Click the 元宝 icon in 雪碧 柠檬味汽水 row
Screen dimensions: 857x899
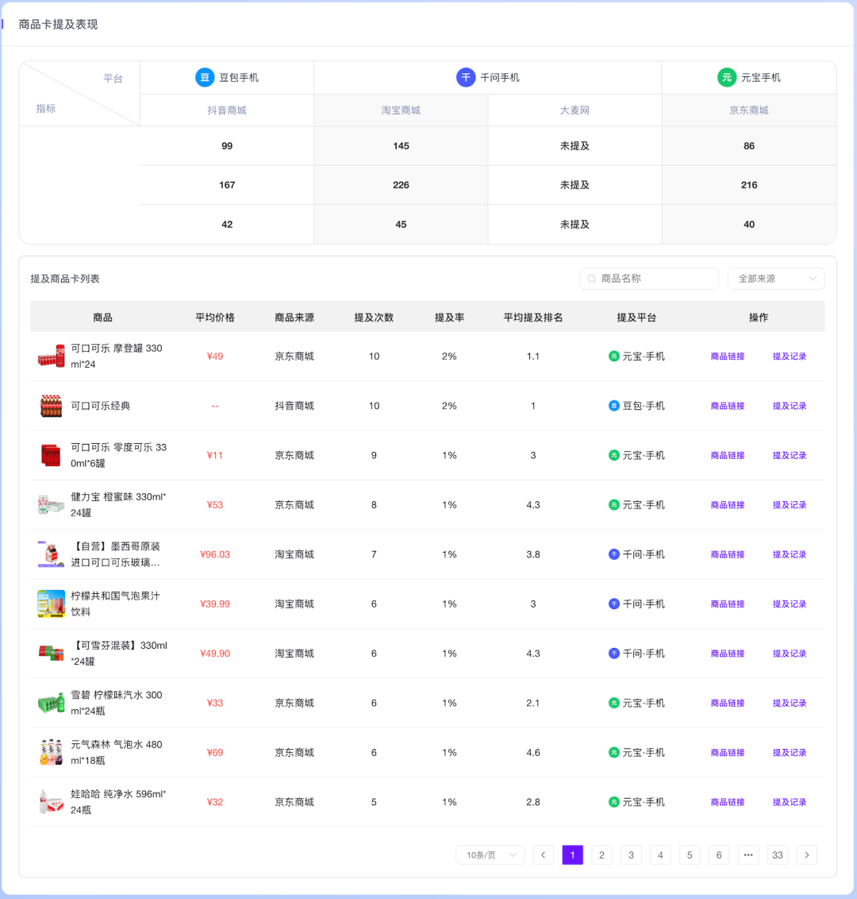click(613, 703)
